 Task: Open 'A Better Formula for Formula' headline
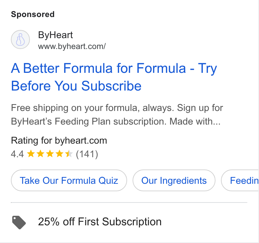click(x=99, y=68)
